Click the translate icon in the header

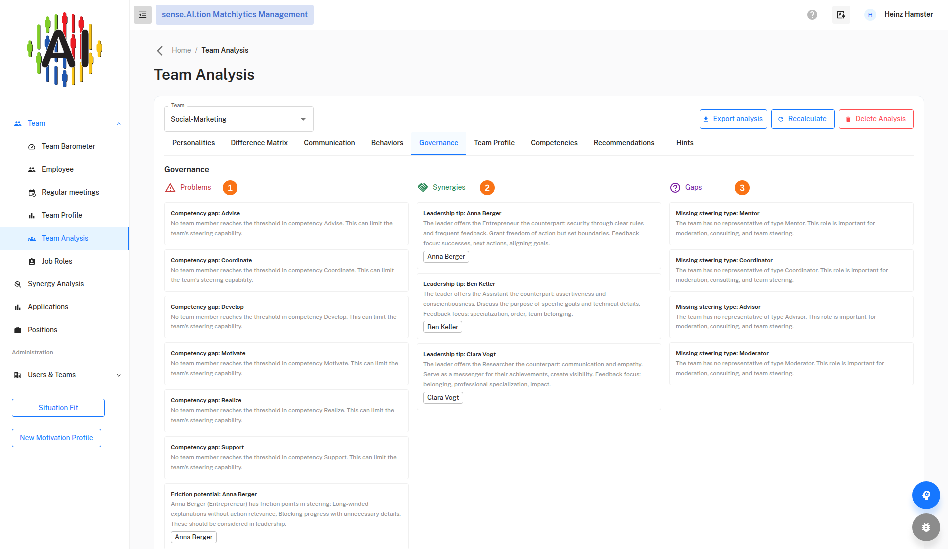[841, 15]
